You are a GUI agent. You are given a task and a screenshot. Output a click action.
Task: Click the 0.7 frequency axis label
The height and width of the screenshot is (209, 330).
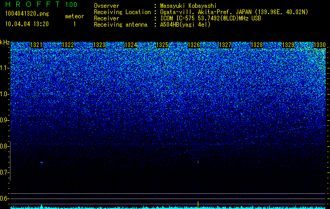click(4, 172)
